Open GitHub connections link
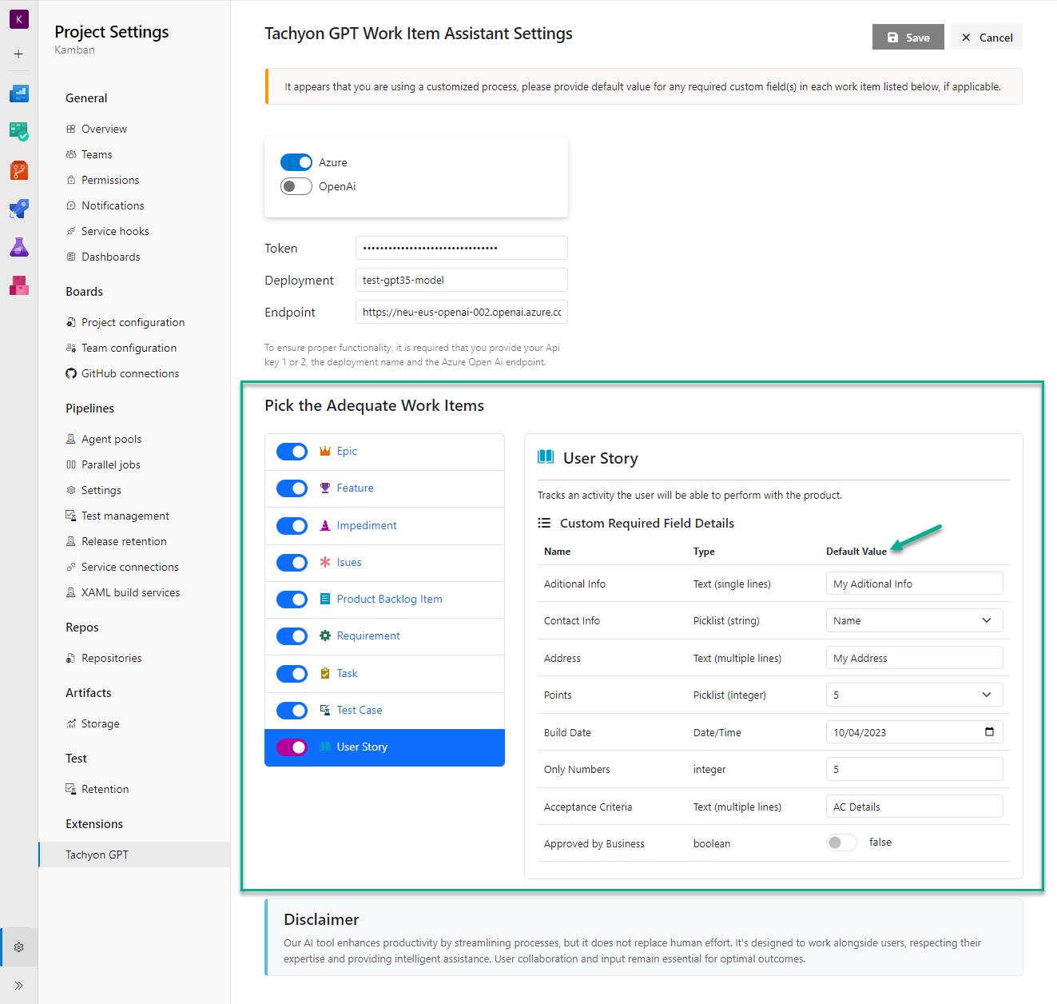The width and height of the screenshot is (1057, 1004). 129,373
